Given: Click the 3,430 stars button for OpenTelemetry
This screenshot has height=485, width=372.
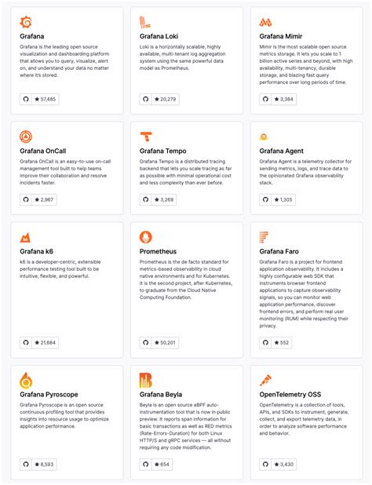Looking at the screenshot, I should 284,465.
